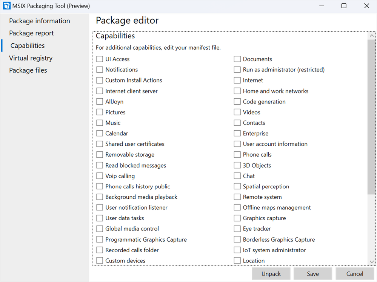The width and height of the screenshot is (377, 282).
Task: Check the Enterprise checkbox
Action: 237,133
